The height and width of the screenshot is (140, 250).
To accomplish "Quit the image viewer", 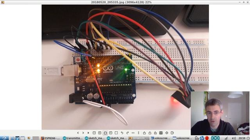I will [x=172, y=133].
